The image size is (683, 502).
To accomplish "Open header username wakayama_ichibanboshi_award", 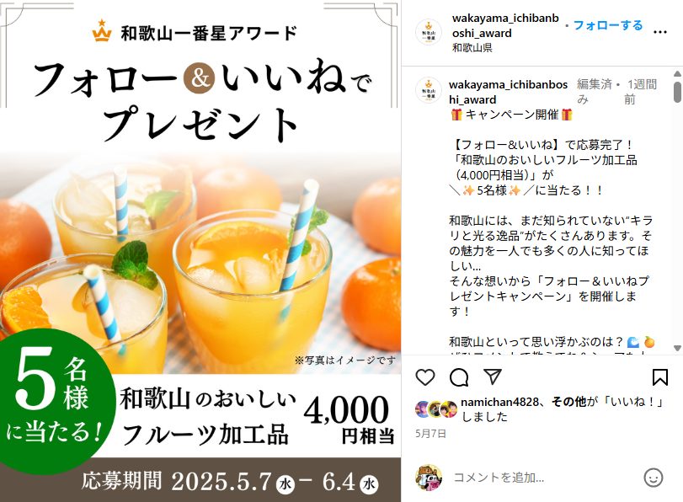I will pos(505,25).
